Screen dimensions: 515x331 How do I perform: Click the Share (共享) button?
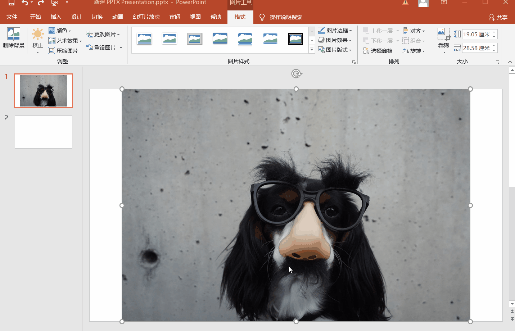[498, 17]
